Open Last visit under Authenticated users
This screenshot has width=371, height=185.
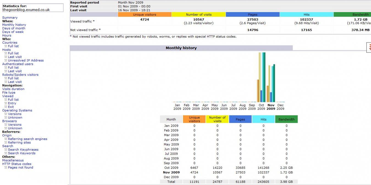click(15, 71)
